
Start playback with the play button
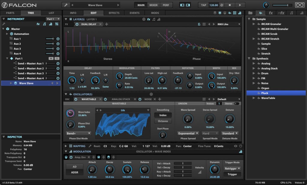pos(240,5)
